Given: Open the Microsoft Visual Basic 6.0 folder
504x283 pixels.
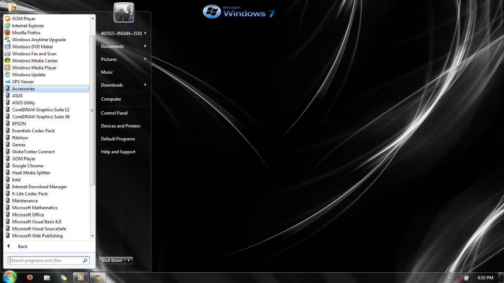Looking at the screenshot, I should tap(46, 222).
